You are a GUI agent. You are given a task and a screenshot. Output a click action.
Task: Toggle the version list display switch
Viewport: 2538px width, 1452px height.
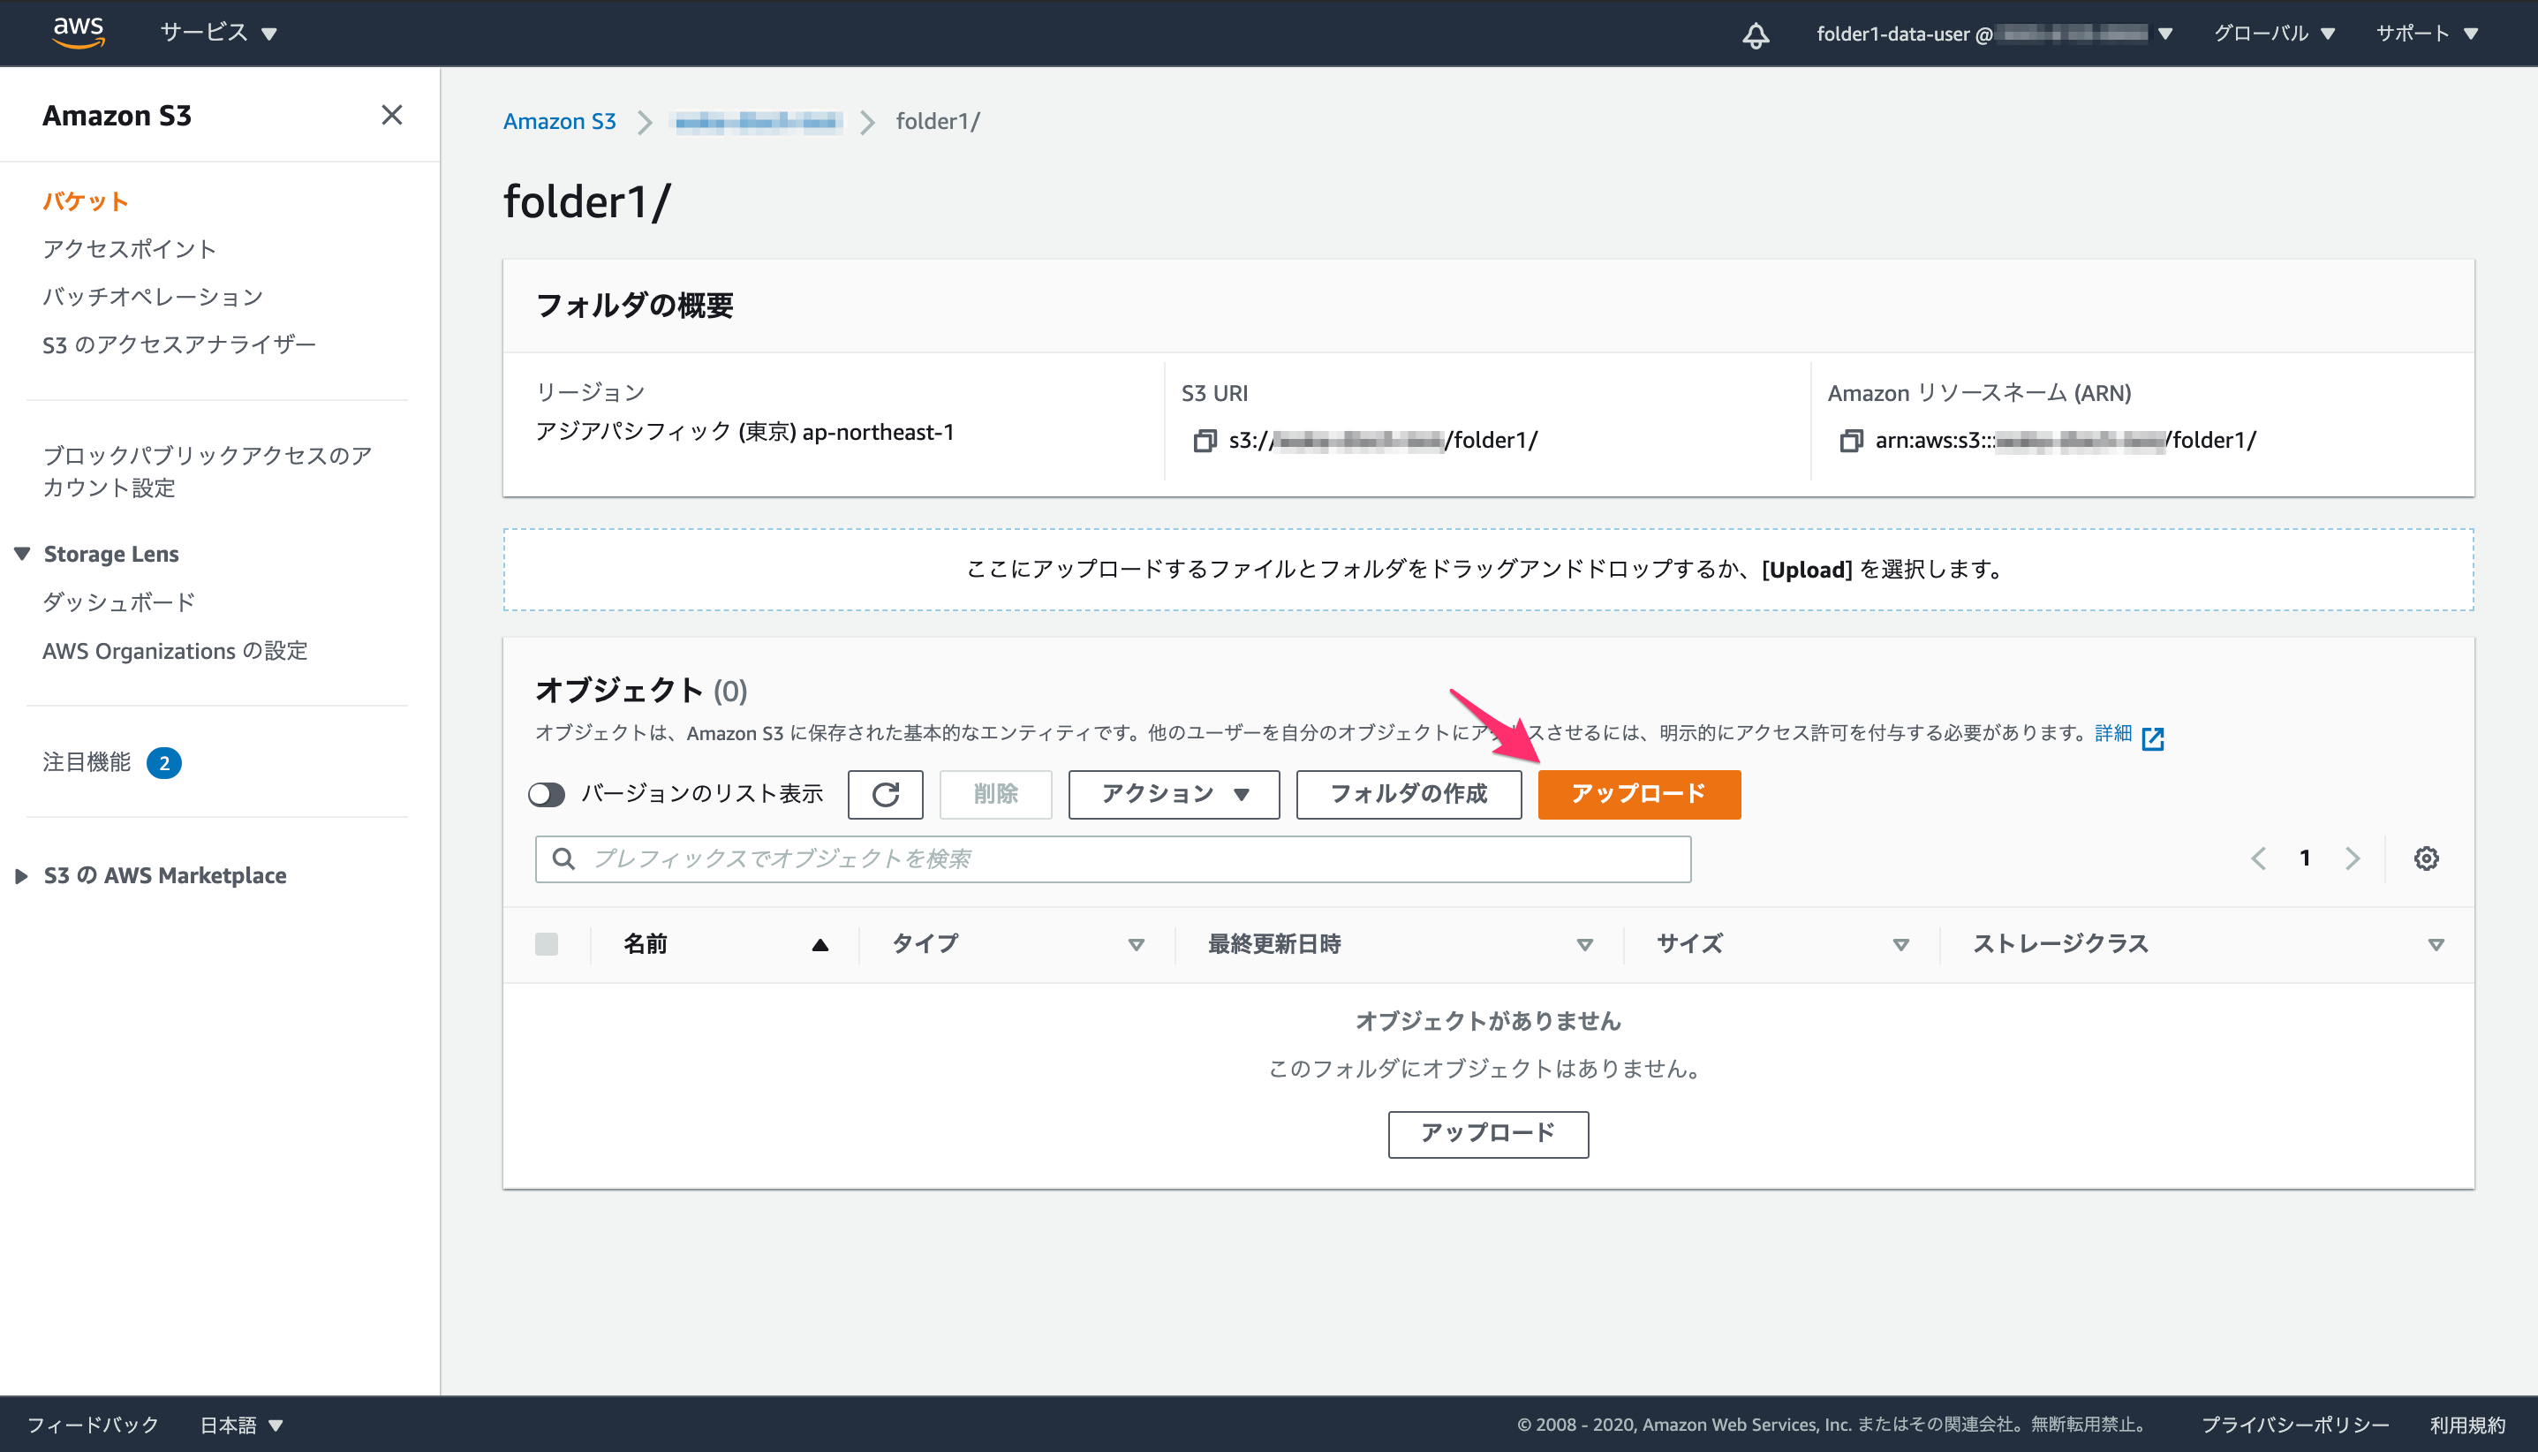tap(547, 794)
